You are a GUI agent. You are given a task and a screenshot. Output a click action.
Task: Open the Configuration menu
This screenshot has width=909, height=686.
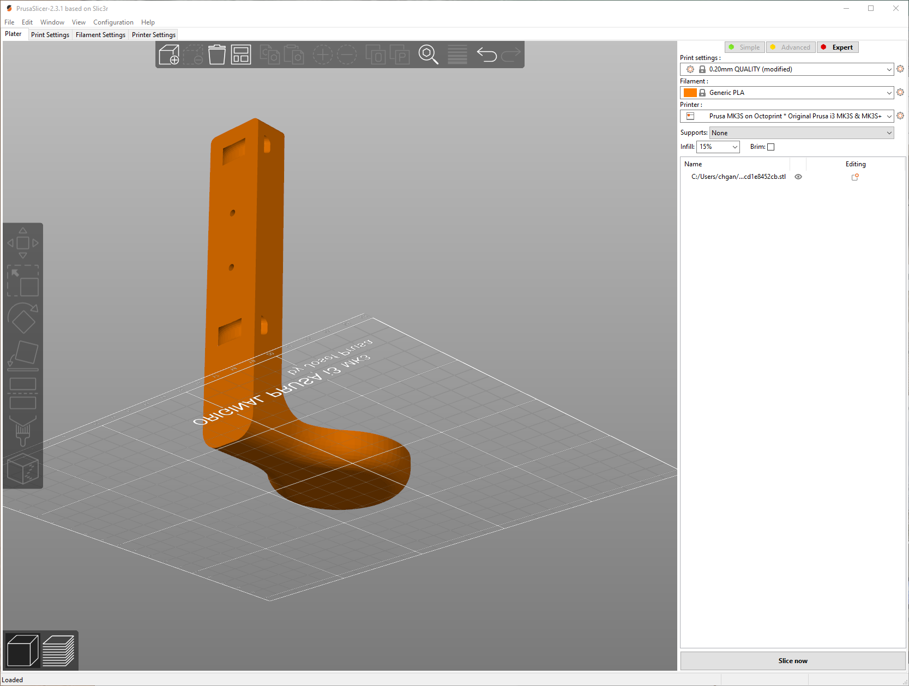113,22
